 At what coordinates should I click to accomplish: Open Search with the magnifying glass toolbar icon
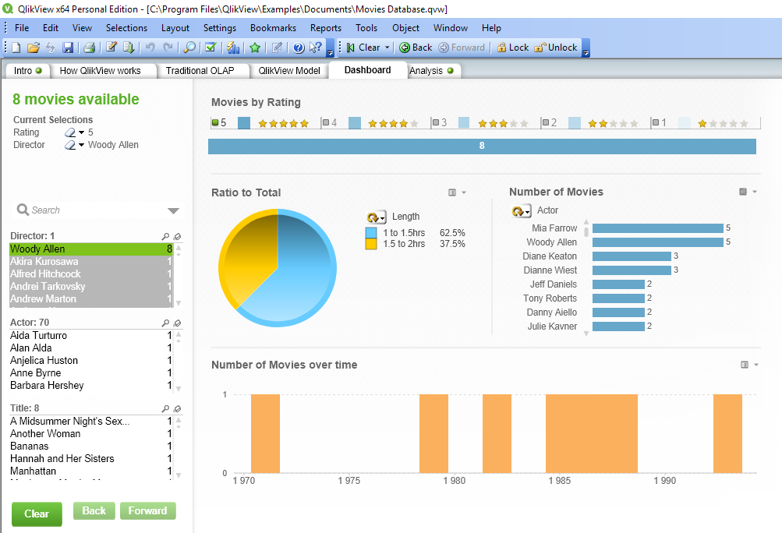pyautogui.click(x=189, y=48)
